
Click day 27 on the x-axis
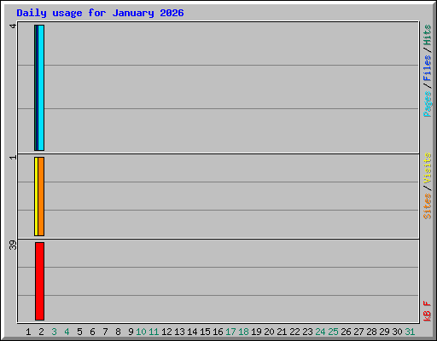[358, 332]
